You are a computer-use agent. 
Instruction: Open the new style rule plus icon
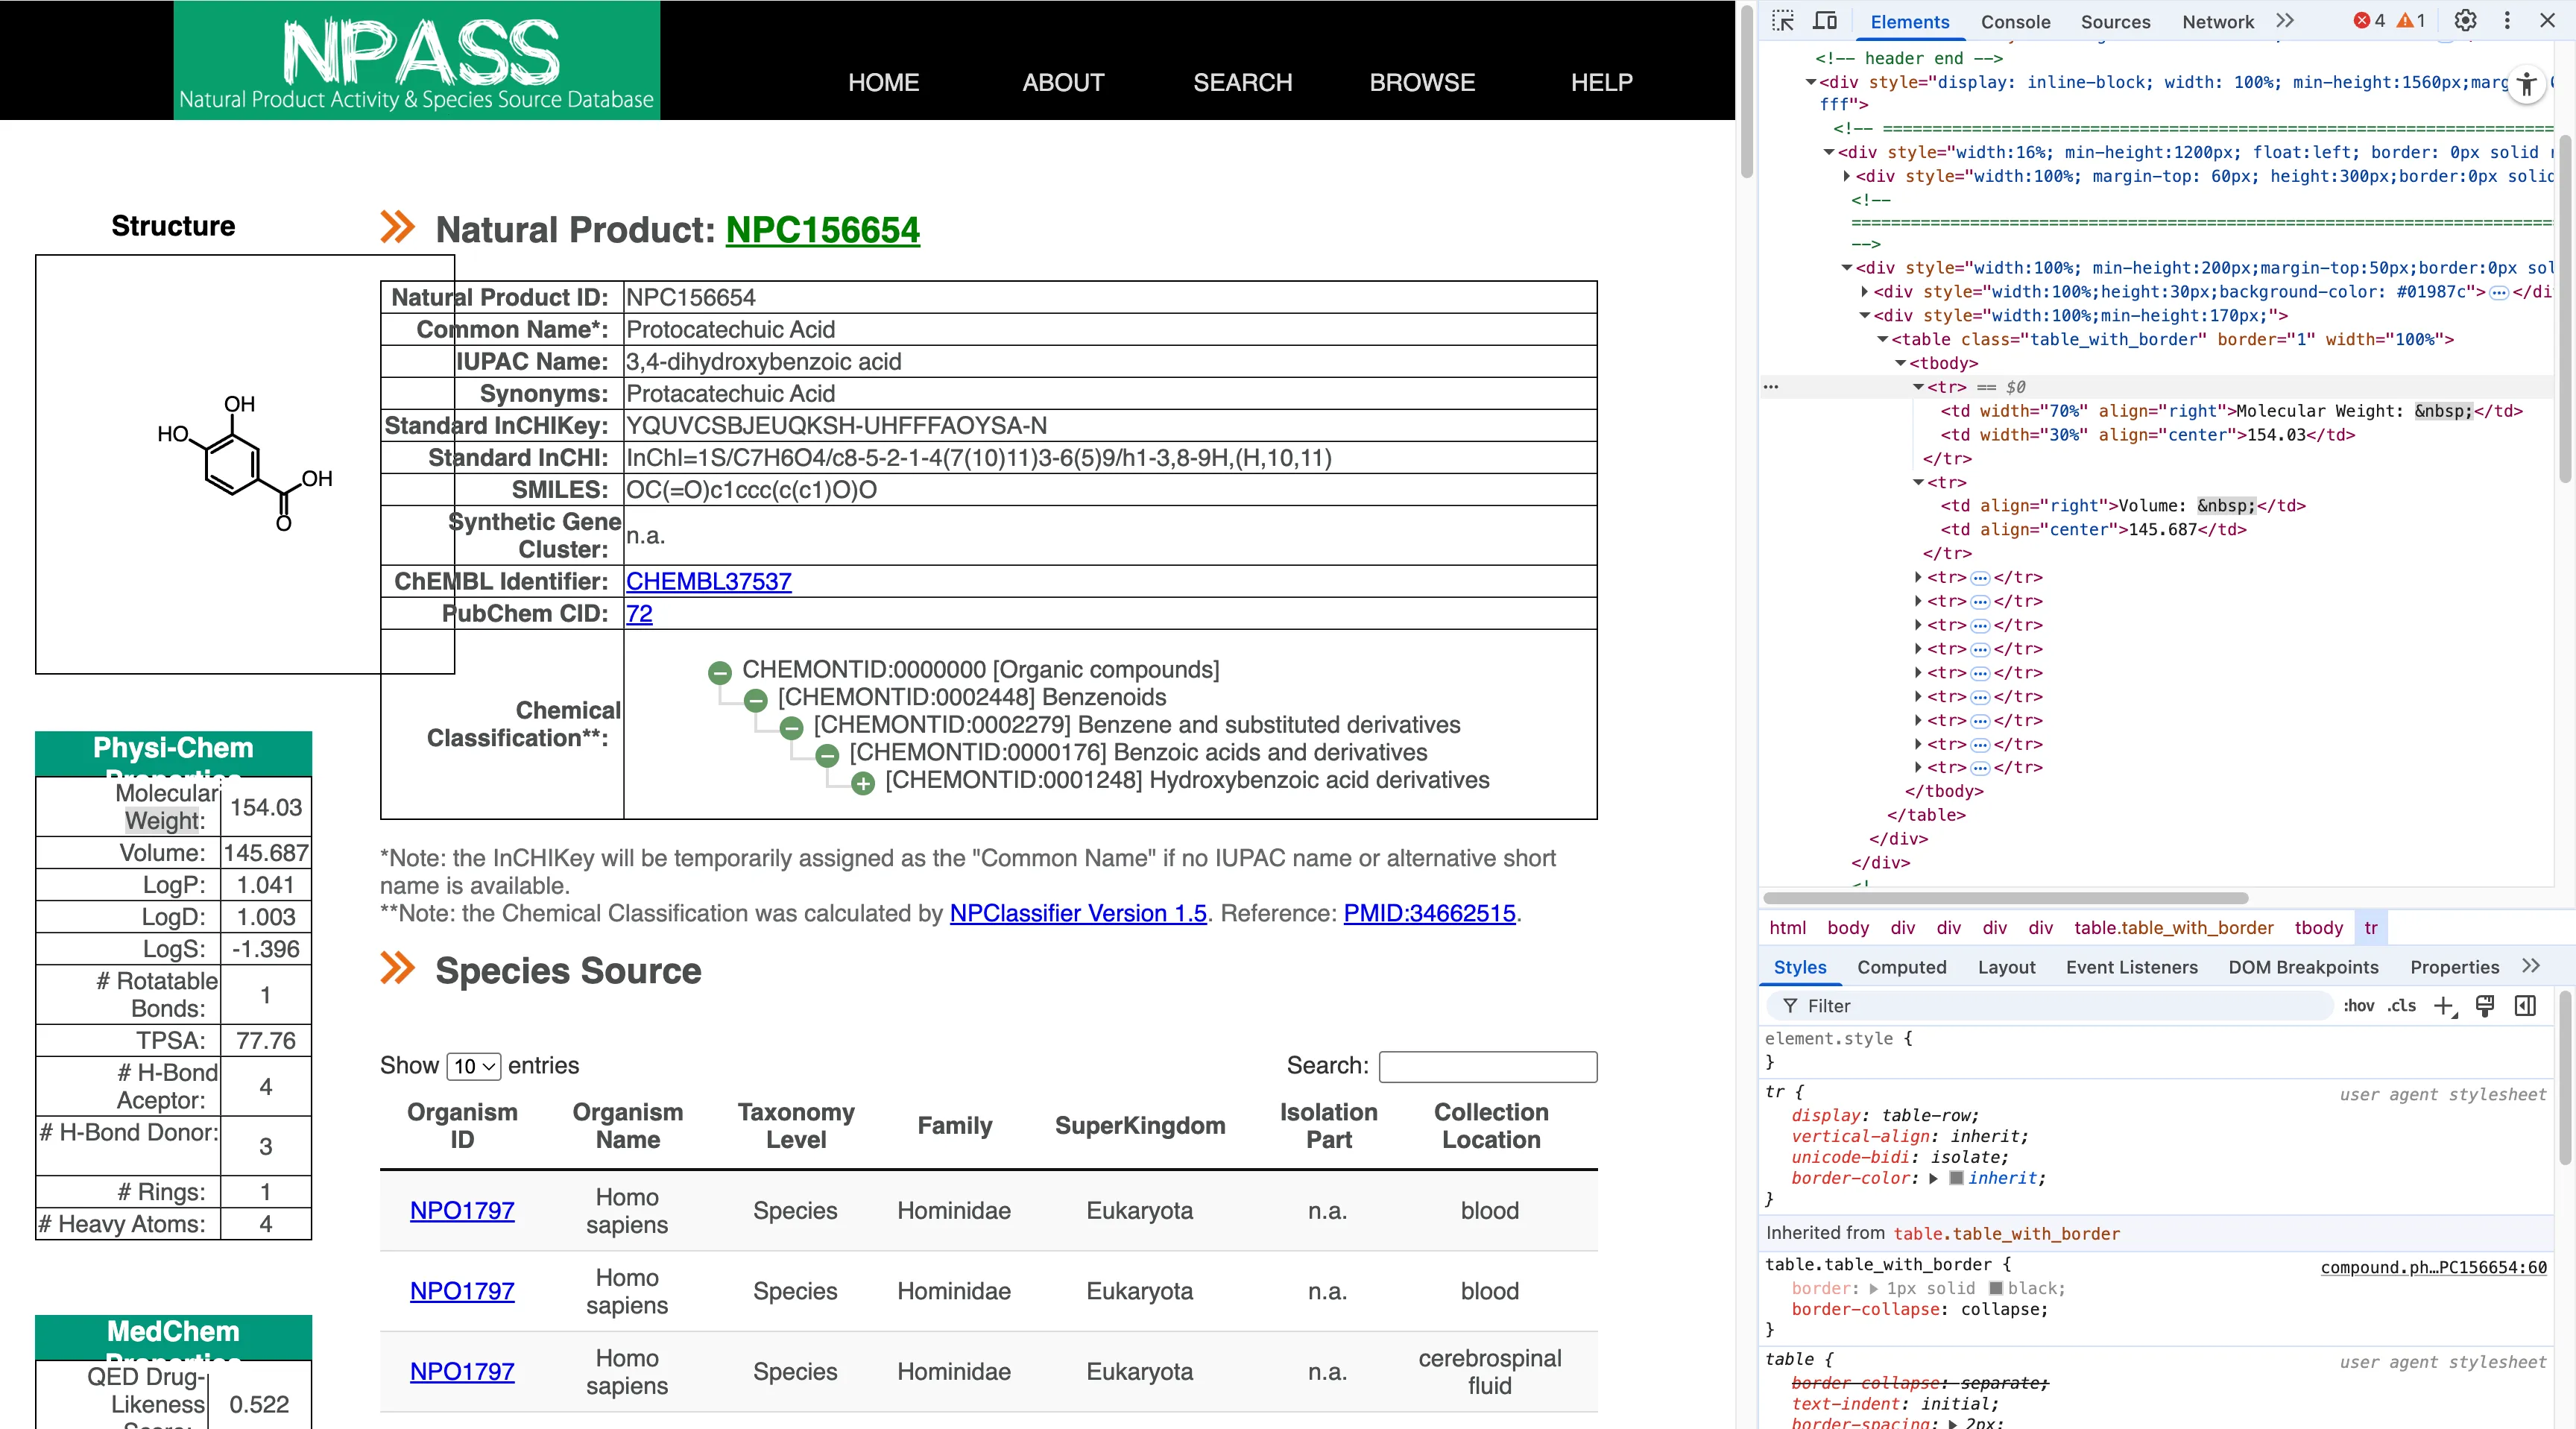coord(2445,1006)
